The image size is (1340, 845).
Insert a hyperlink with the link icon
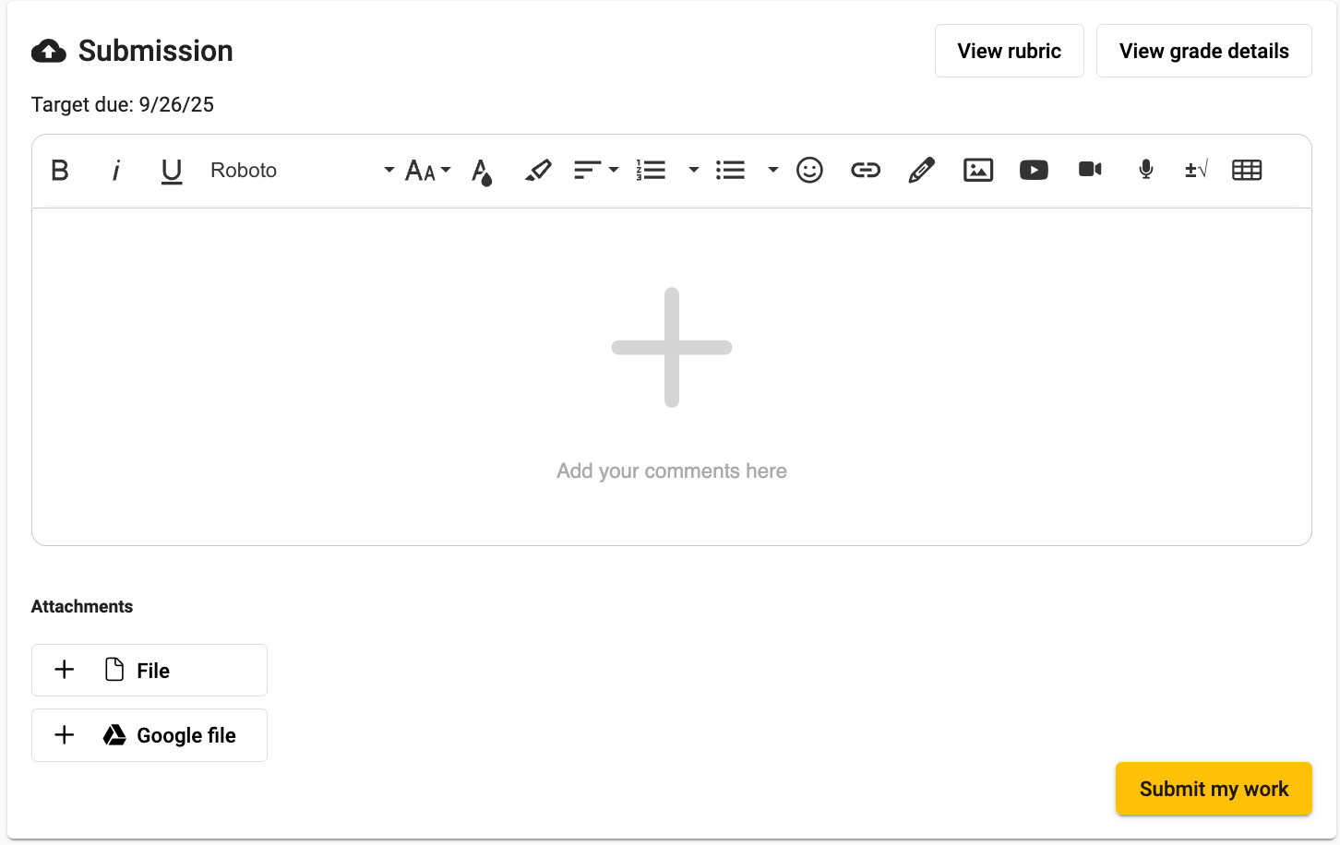click(x=866, y=171)
